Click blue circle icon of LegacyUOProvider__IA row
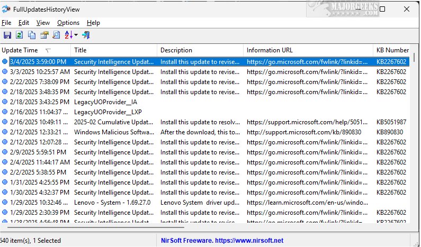The height and width of the screenshot is (247, 421). pos(5,102)
